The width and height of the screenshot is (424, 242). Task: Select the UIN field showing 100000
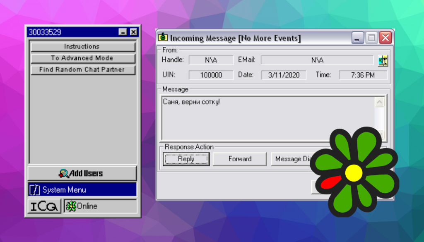[x=211, y=75]
